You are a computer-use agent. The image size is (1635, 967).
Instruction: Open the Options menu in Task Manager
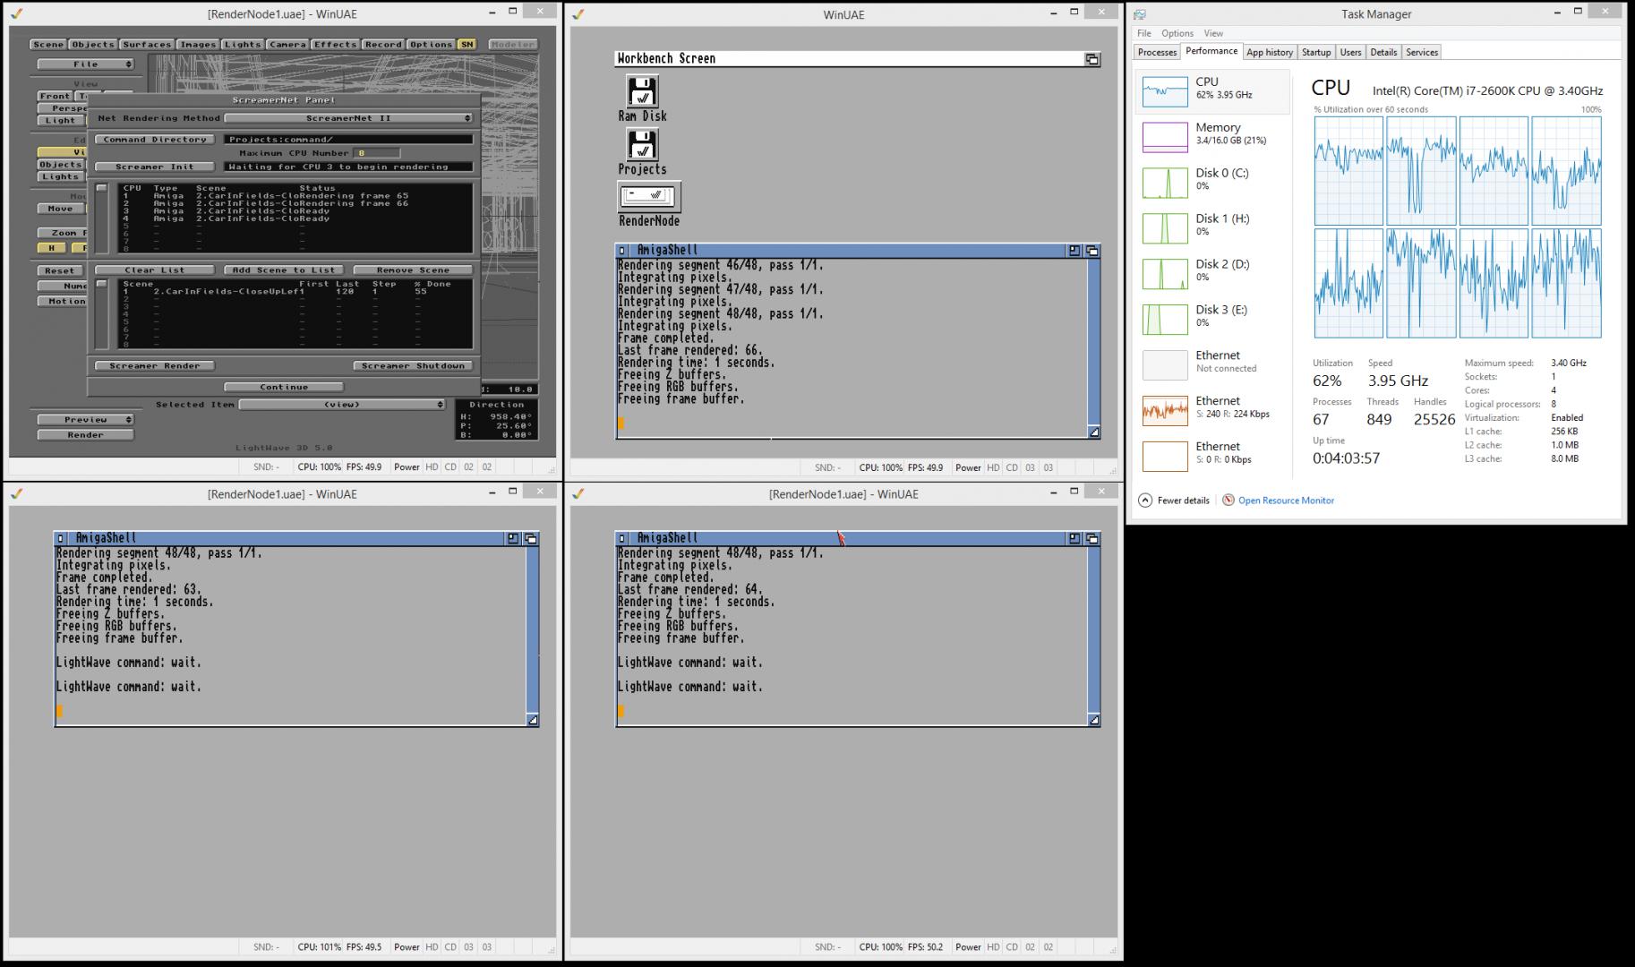(1177, 33)
